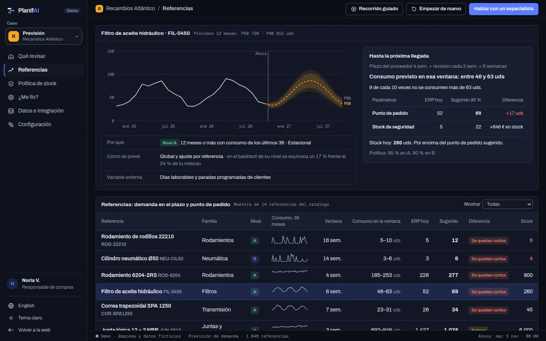Open the Mostrar filter dropdown set to Todas
Viewport: 546px width, 341px height.
pos(507,204)
